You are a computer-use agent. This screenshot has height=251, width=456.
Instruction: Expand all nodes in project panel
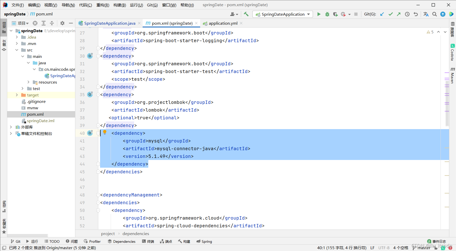click(x=44, y=23)
